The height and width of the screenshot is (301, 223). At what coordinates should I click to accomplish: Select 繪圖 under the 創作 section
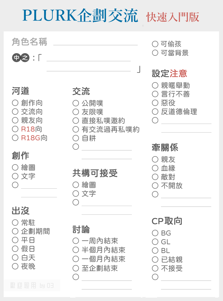15,167
